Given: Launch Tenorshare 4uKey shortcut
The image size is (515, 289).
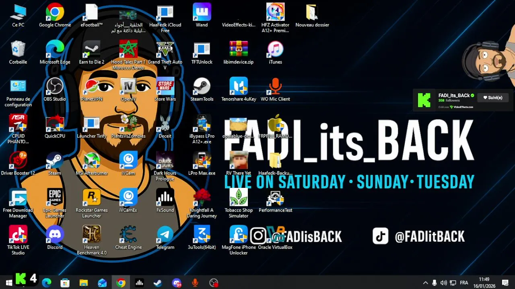Looking at the screenshot, I should [239, 90].
